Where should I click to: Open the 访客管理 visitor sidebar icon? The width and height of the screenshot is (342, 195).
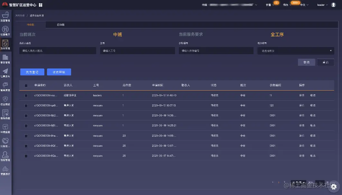pyautogui.click(x=5, y=155)
